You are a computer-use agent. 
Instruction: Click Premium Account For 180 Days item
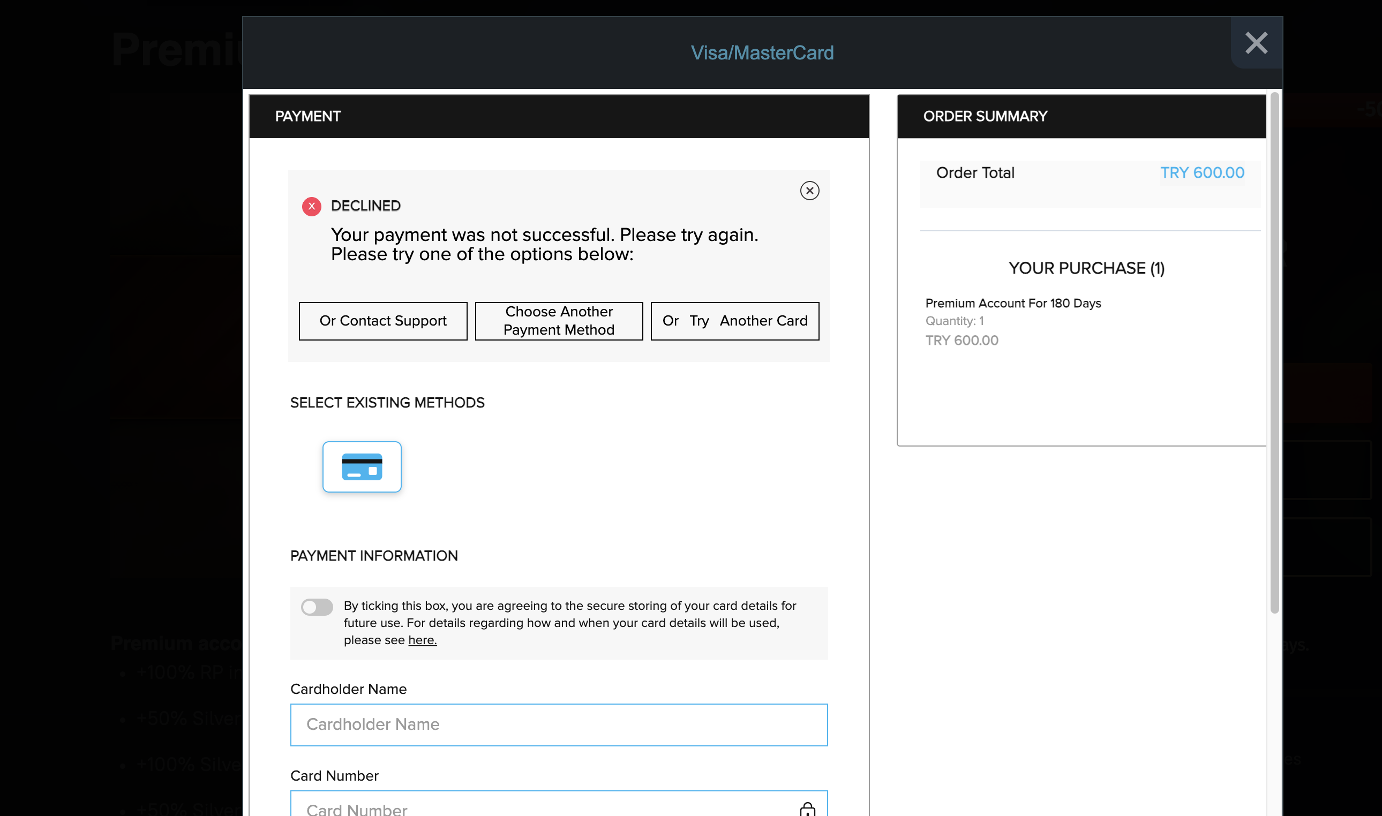click(1012, 303)
